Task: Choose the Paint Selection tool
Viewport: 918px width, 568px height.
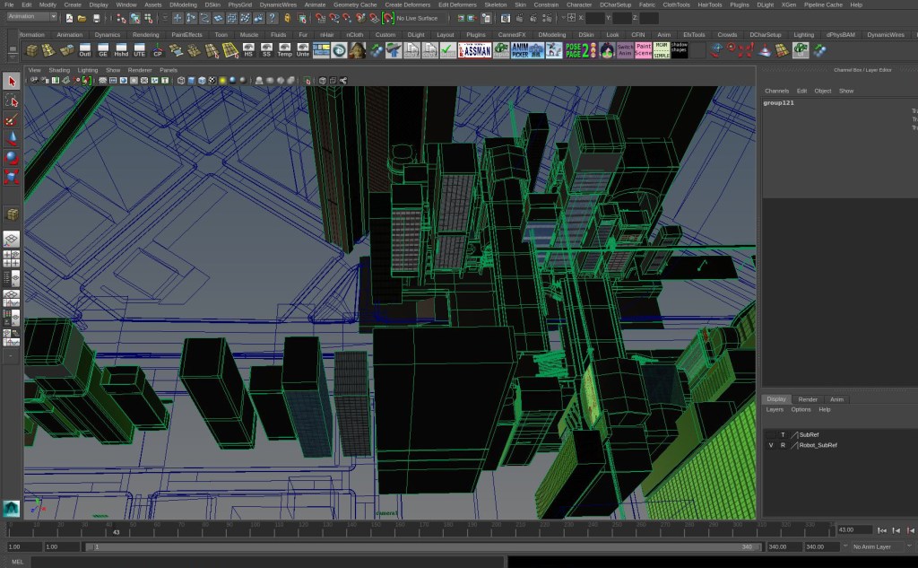Action: [12, 119]
